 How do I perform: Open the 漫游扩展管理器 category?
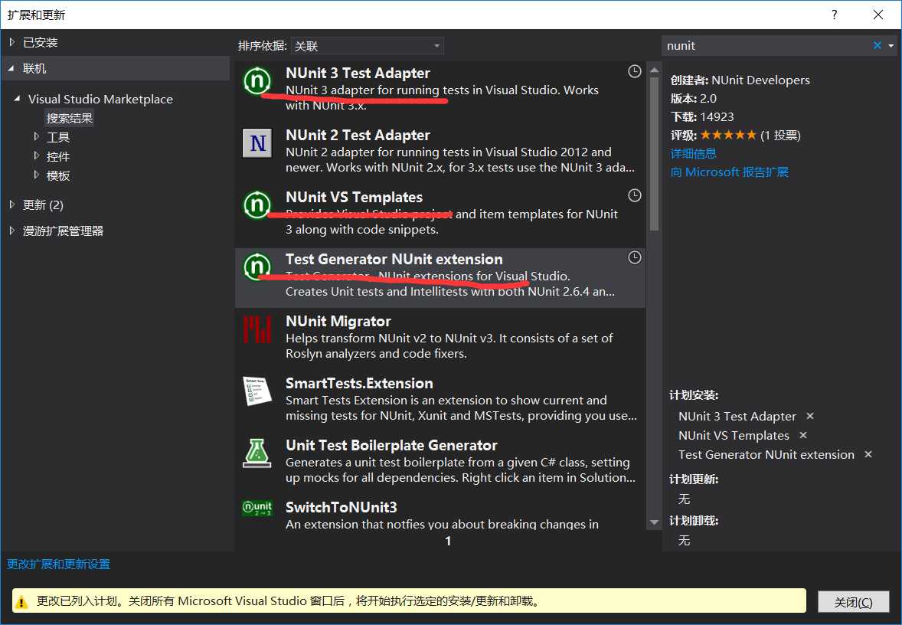click(64, 231)
